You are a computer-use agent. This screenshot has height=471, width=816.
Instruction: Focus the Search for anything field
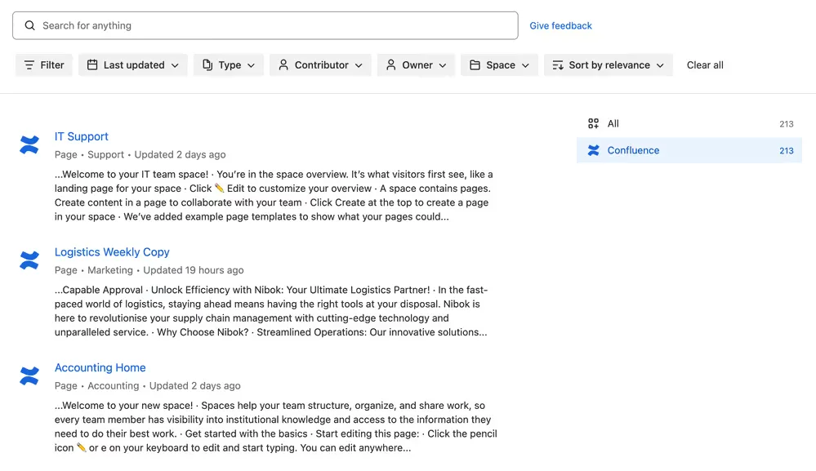(265, 25)
